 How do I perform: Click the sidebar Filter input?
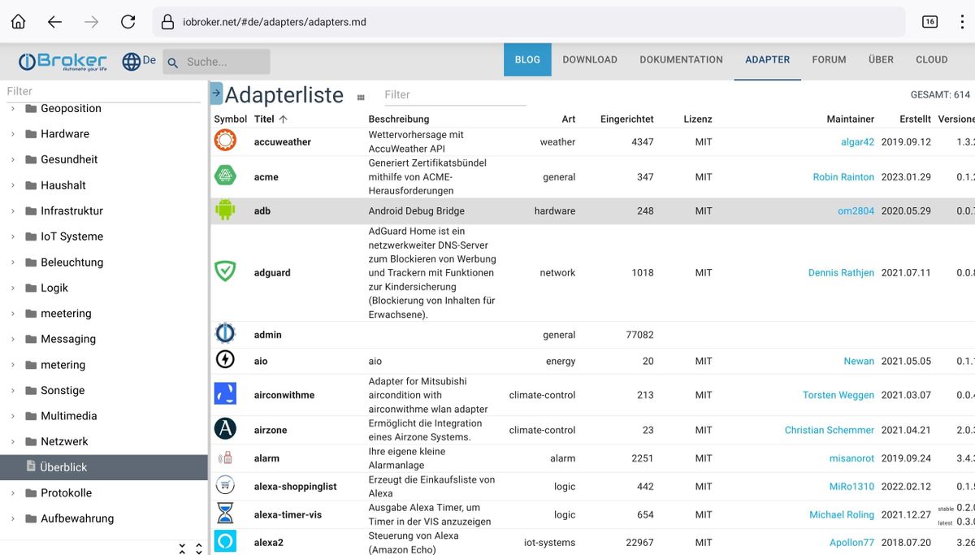tap(103, 91)
